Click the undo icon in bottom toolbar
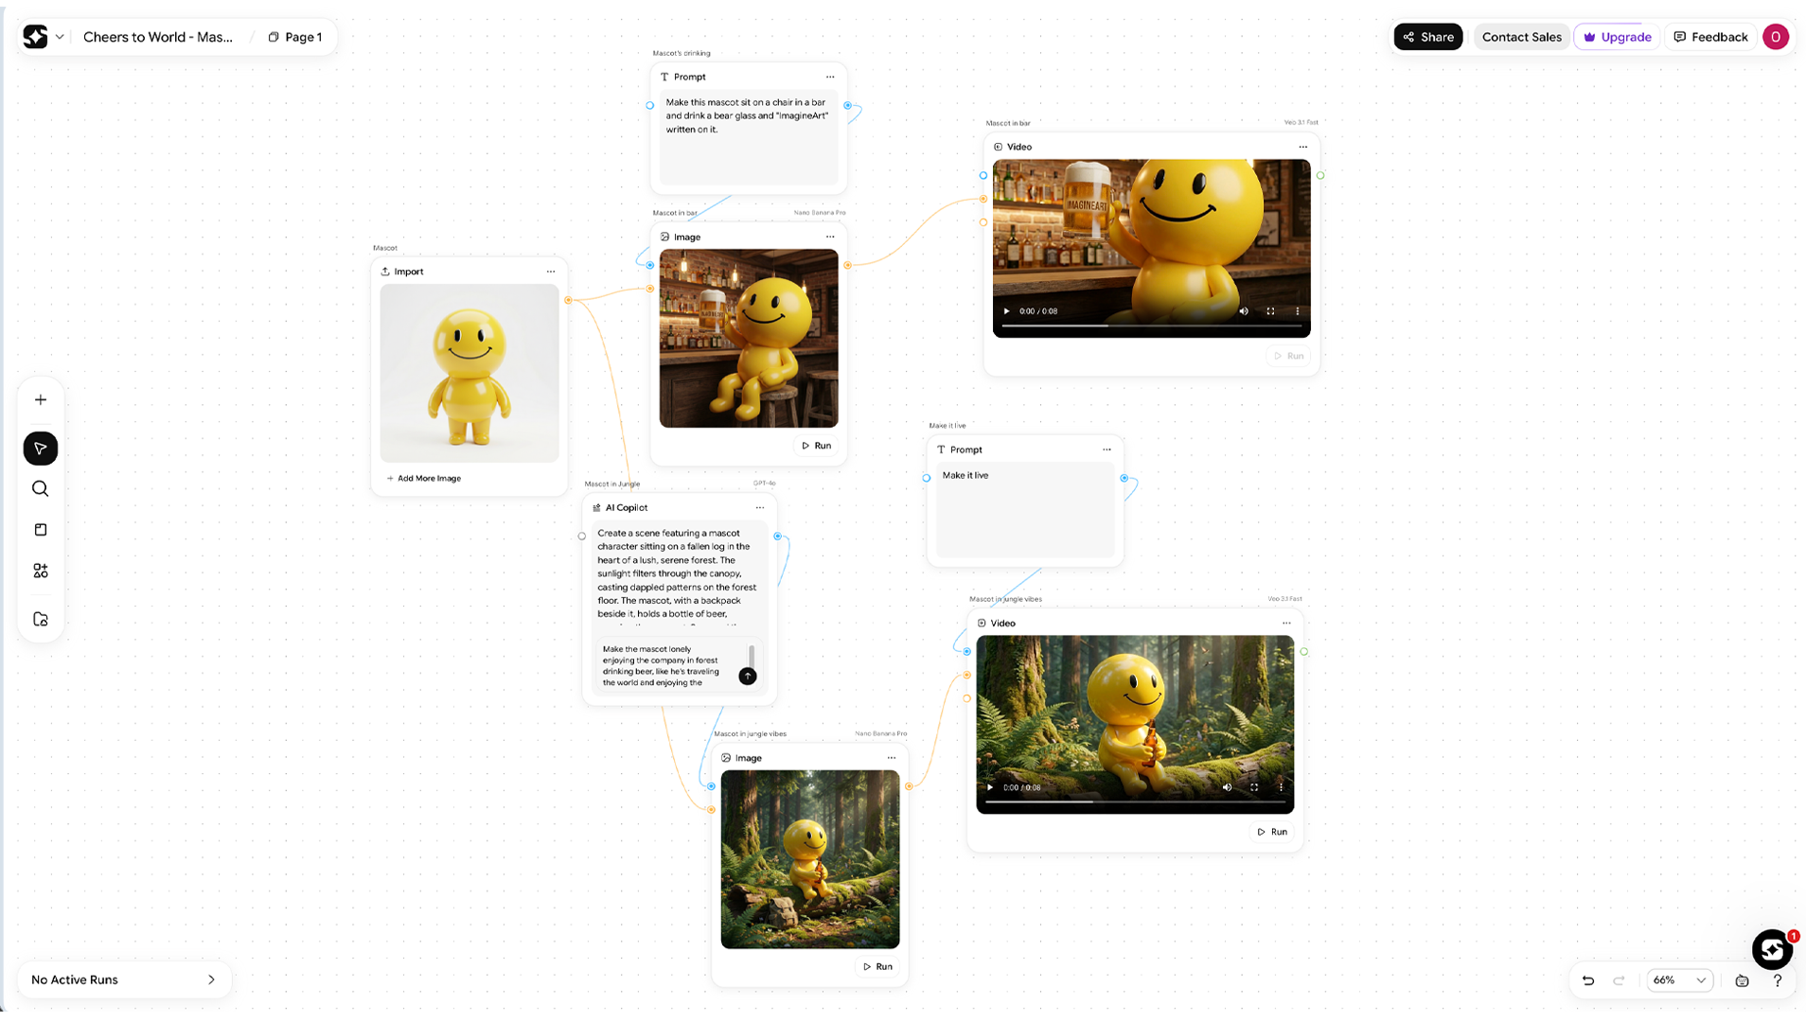Viewport: 1806px width, 1022px height. [1588, 980]
